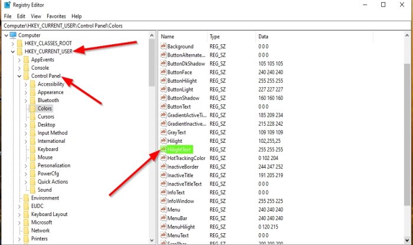This screenshot has width=413, height=245.
Task: Click the string icon beside ButtonHilight
Action: click(163, 81)
